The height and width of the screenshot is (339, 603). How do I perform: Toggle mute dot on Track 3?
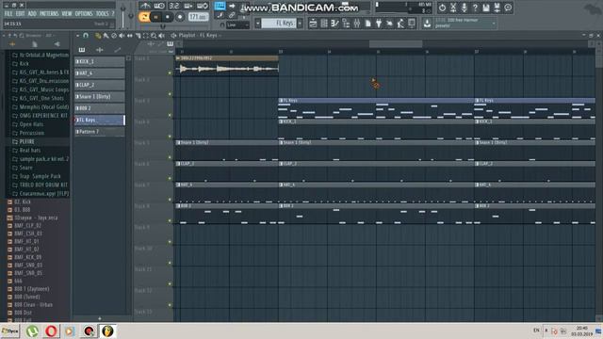[x=170, y=115]
